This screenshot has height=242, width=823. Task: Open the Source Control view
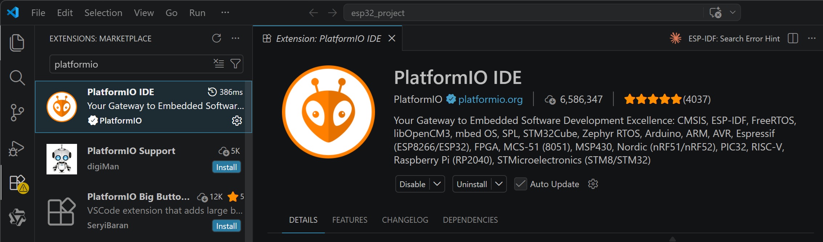pyautogui.click(x=17, y=113)
